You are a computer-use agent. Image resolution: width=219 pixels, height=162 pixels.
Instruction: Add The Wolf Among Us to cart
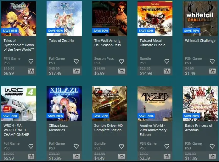(x=122, y=71)
